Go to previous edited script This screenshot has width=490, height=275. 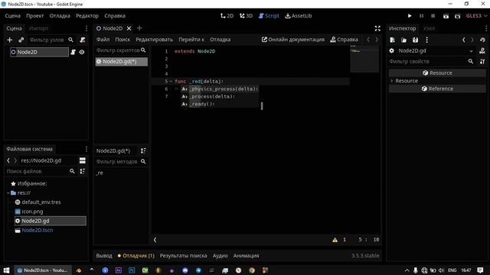click(x=368, y=40)
